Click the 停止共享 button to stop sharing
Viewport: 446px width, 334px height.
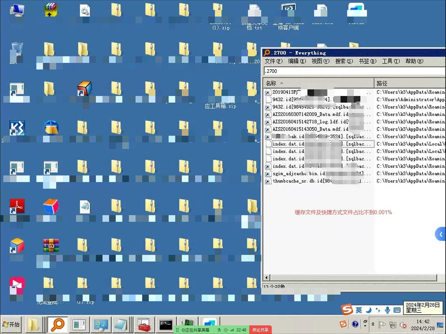[x=260, y=329]
